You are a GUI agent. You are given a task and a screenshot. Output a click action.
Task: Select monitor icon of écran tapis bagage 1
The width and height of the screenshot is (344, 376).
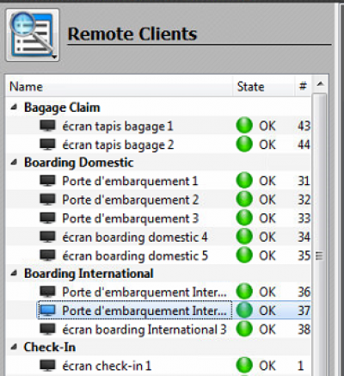coord(47,126)
